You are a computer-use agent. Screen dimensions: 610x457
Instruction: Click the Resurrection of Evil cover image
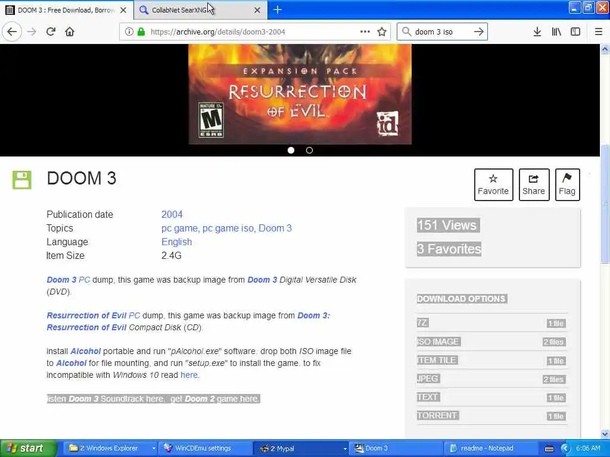click(300, 94)
